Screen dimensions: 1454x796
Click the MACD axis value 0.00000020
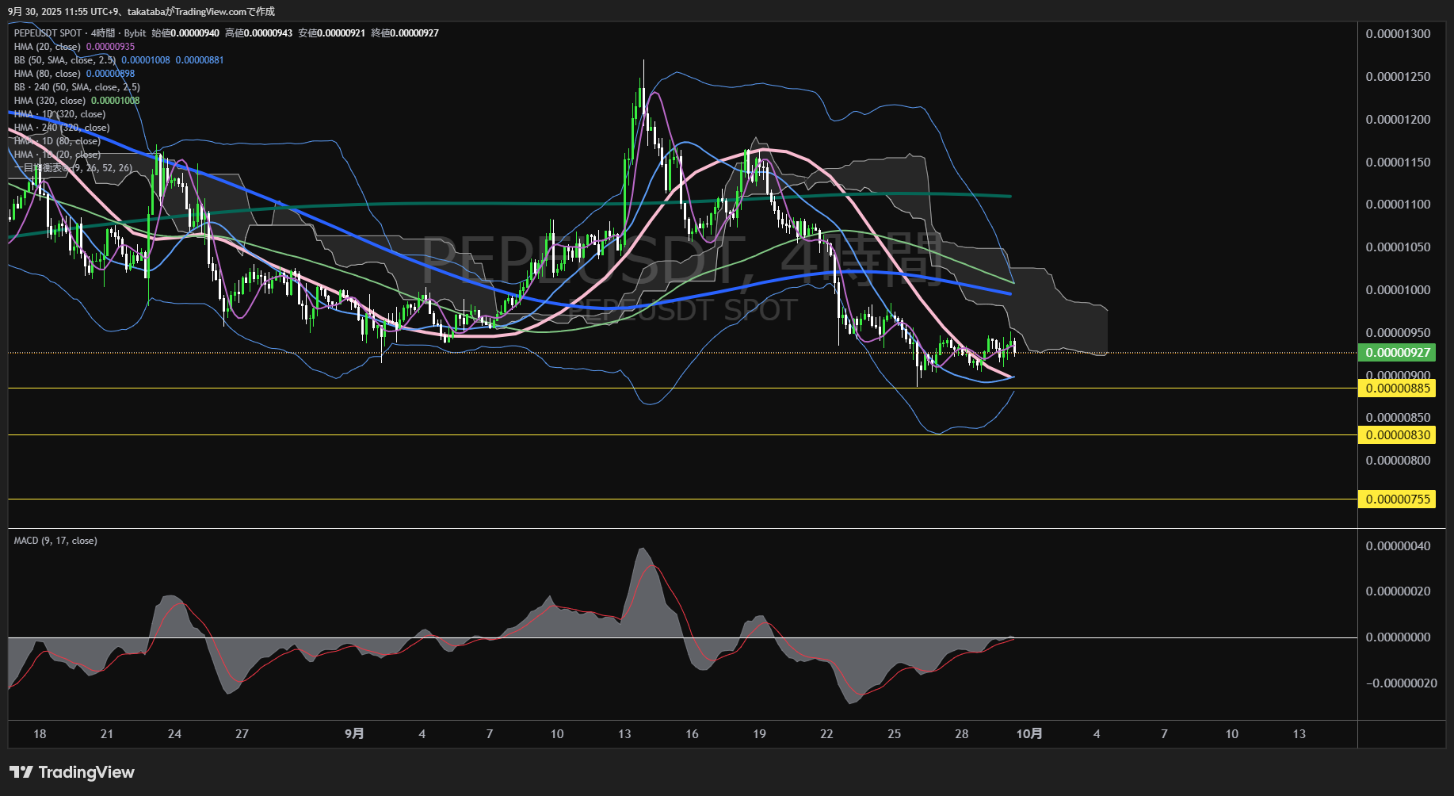[x=1398, y=591]
